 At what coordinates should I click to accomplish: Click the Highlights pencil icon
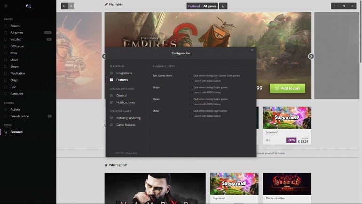coord(106,4)
